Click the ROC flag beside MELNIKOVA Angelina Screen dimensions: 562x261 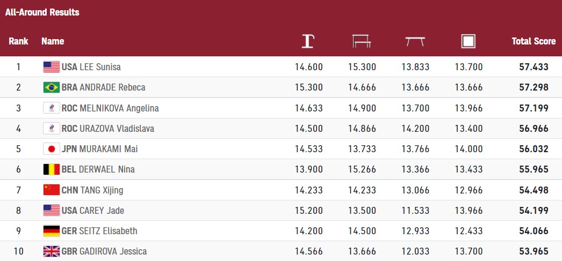51,108
